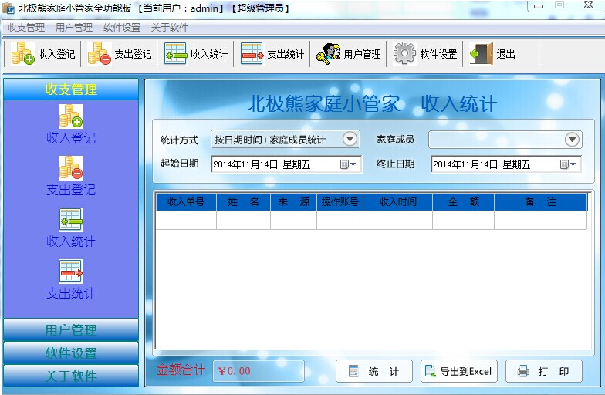This screenshot has width=605, height=395.
Task: Open 收入登记 from the top toolbar
Action: (x=42, y=54)
